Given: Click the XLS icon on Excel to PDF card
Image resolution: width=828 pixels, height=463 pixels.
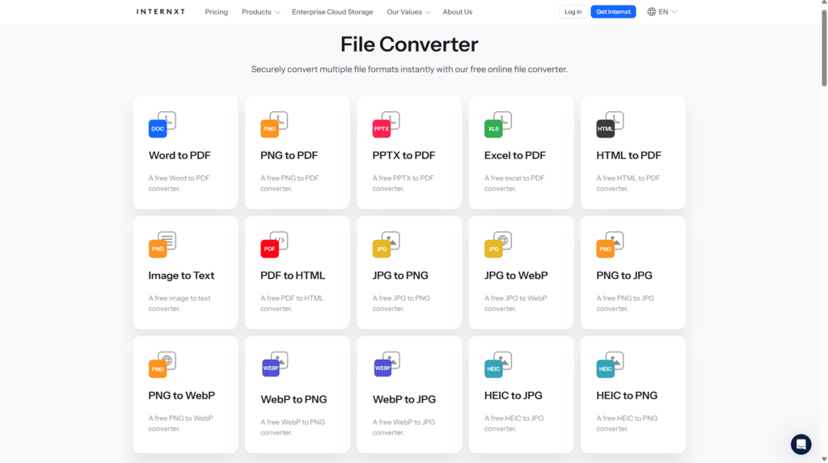Looking at the screenshot, I should [x=494, y=128].
